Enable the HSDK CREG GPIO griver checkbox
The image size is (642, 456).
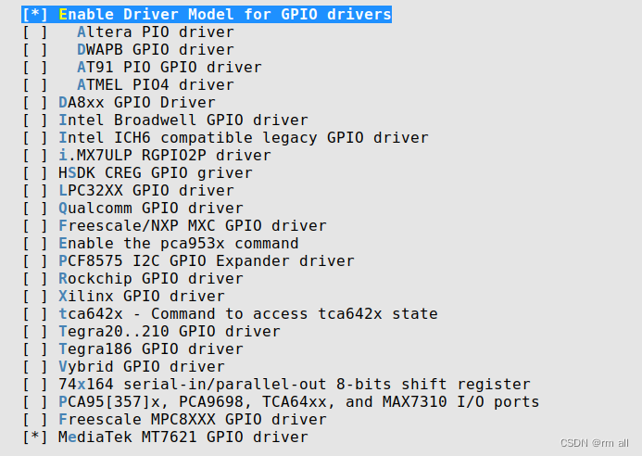point(35,173)
